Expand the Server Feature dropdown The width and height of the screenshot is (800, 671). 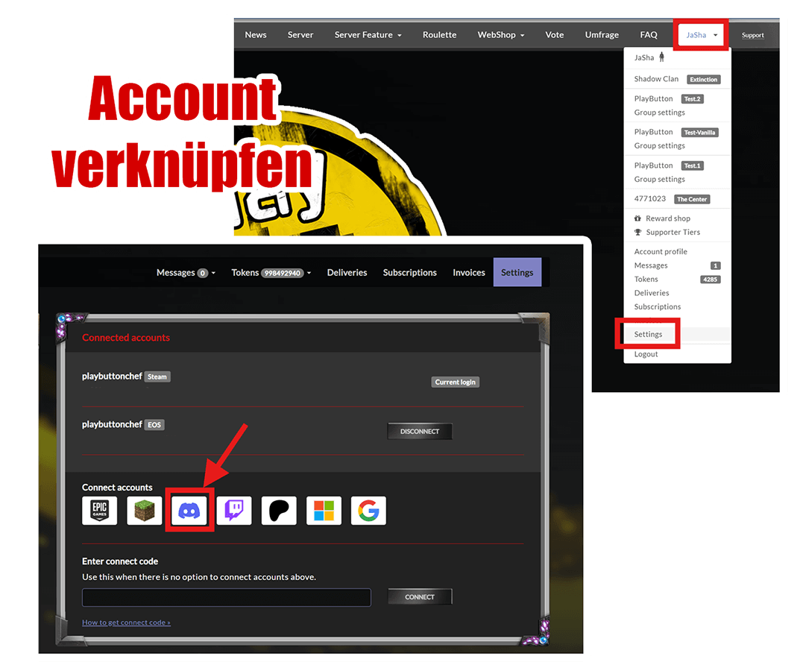point(368,35)
